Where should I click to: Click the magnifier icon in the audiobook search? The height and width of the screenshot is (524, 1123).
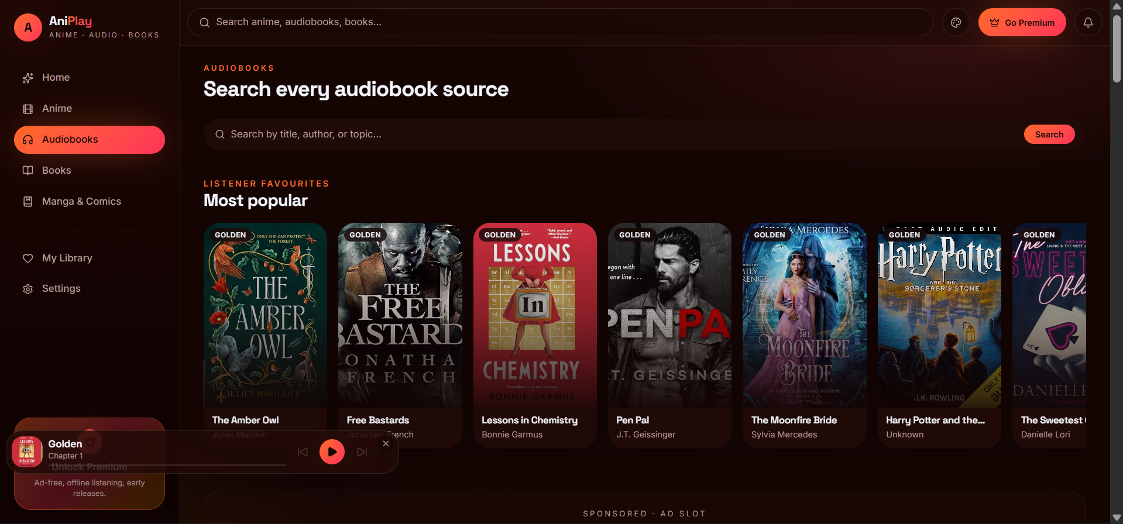(x=220, y=135)
